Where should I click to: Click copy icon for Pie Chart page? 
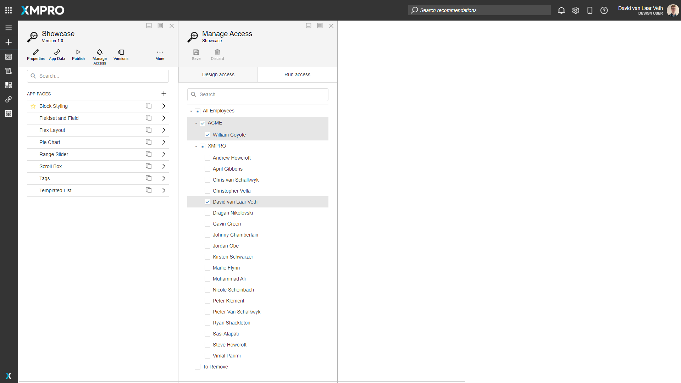tap(149, 142)
